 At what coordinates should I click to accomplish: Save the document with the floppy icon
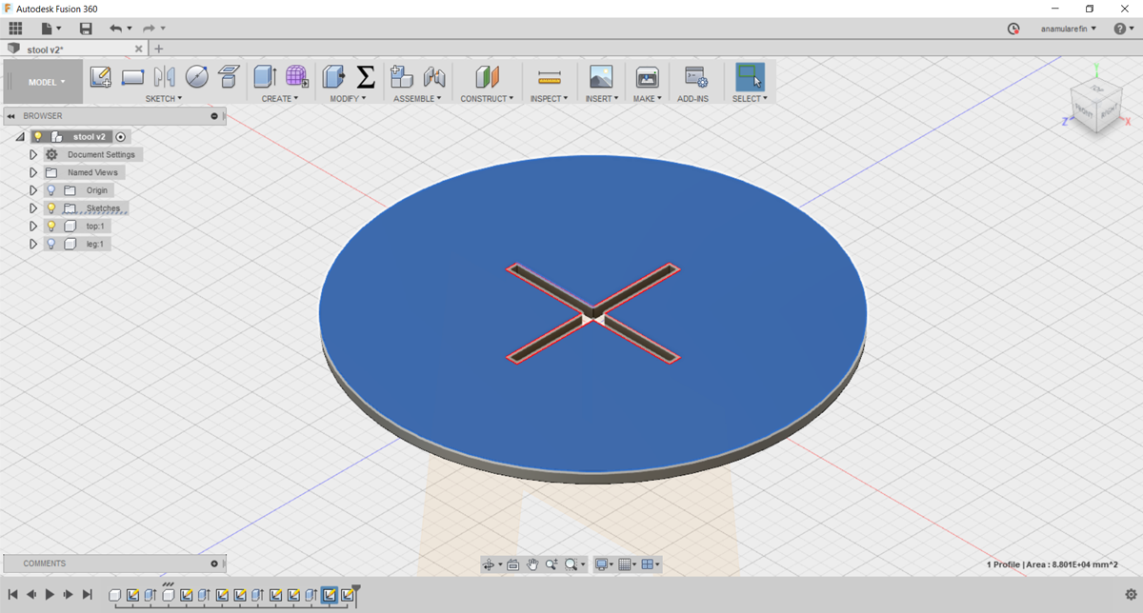86,29
